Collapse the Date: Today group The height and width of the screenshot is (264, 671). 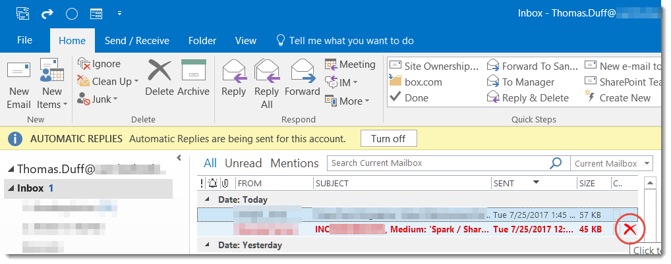208,199
